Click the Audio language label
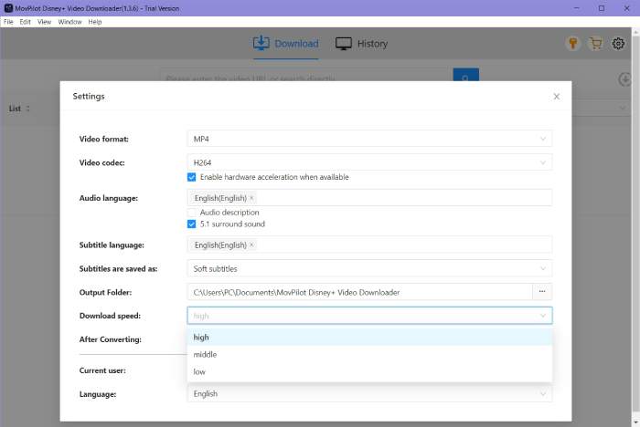 click(x=109, y=198)
